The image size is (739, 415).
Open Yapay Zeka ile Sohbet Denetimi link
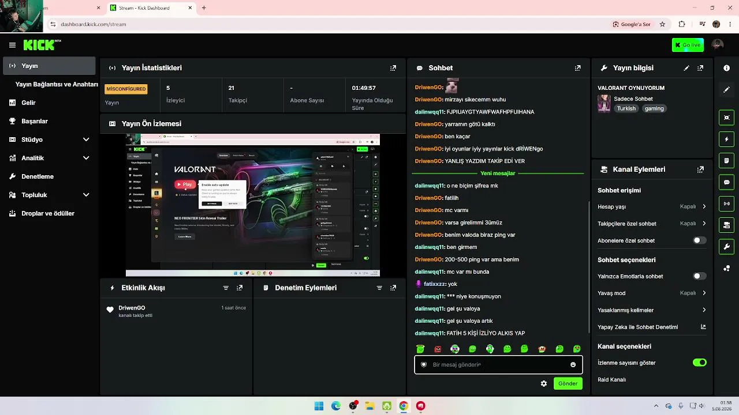(x=652, y=327)
